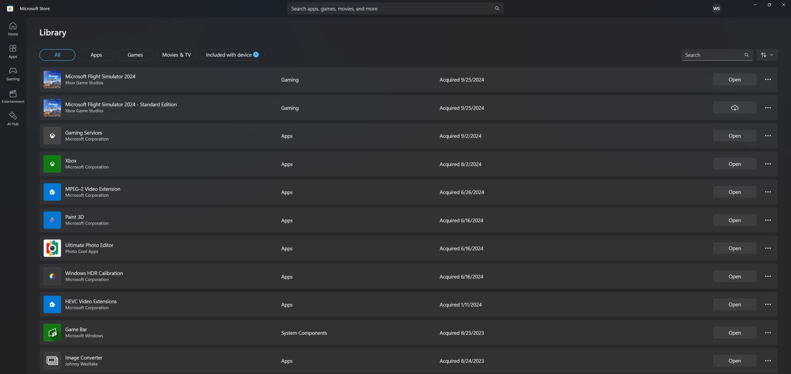Open the Apps section in sidebar
This screenshot has height=374, width=791.
pyautogui.click(x=13, y=51)
